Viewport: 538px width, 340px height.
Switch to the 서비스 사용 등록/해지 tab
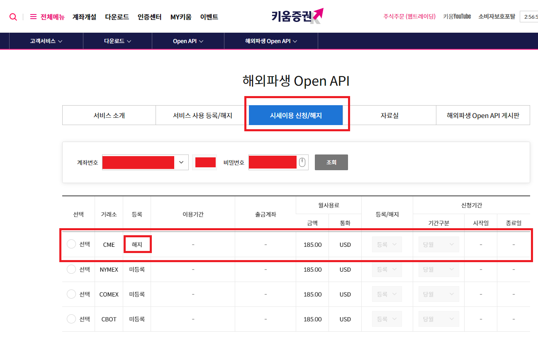[x=202, y=116]
